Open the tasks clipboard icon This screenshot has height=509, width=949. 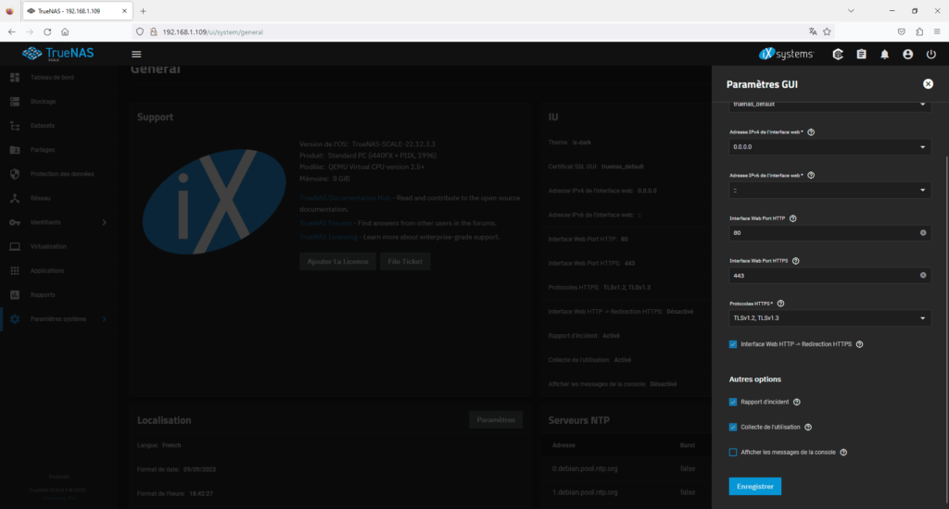click(x=861, y=55)
